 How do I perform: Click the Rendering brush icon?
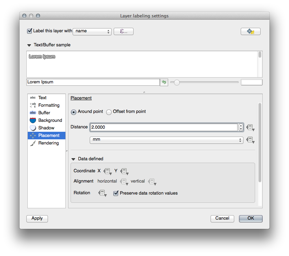point(33,143)
